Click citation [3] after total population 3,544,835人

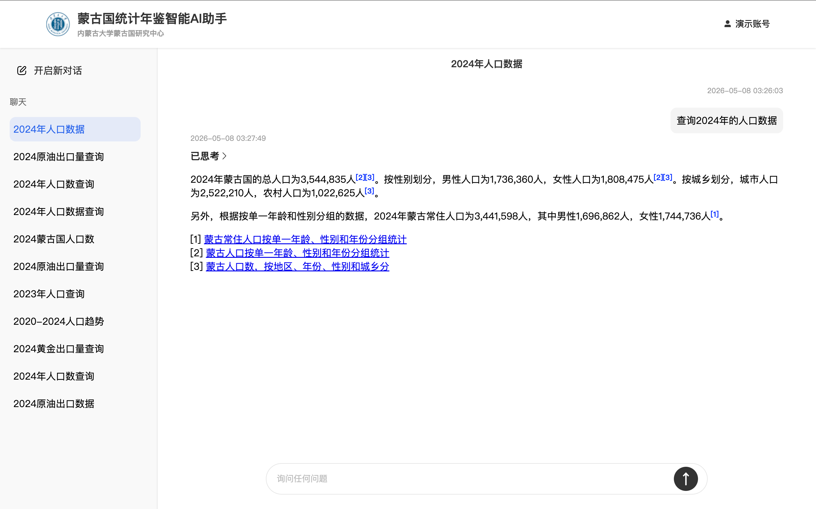pyautogui.click(x=370, y=177)
